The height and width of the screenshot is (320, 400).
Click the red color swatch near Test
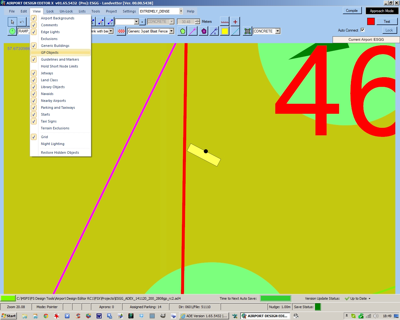(x=371, y=22)
